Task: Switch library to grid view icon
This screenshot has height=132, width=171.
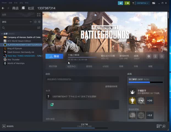Action: pyautogui.click(x=39, y=15)
